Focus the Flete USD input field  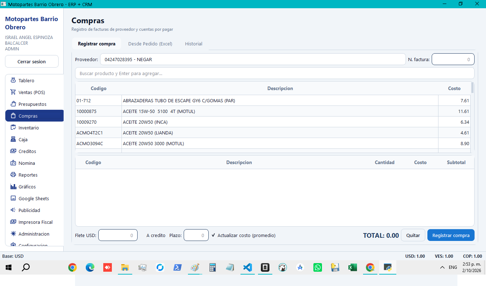tap(118, 235)
